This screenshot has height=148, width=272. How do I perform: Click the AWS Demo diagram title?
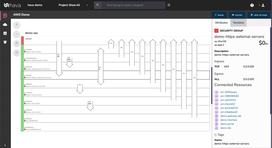pyautogui.click(x=21, y=15)
